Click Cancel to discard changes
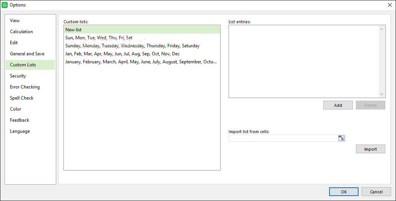Image resolution: width=396 pixels, height=201 pixels. pyautogui.click(x=376, y=192)
